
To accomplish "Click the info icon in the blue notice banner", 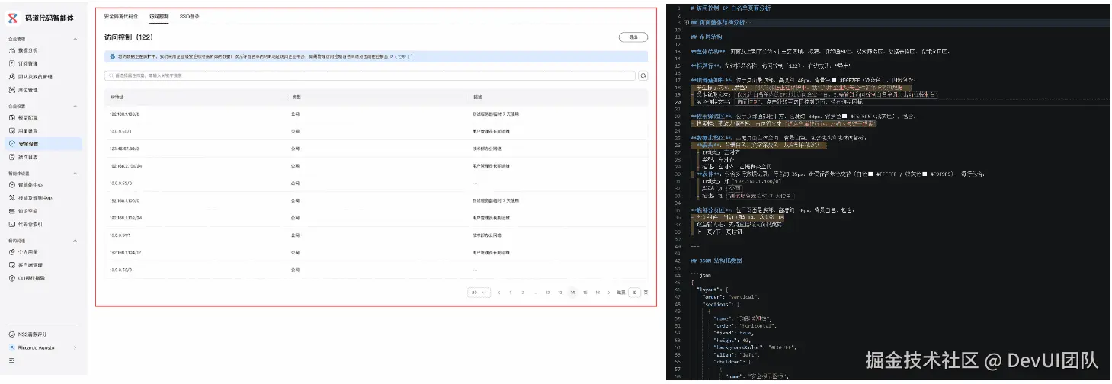I will coord(111,56).
